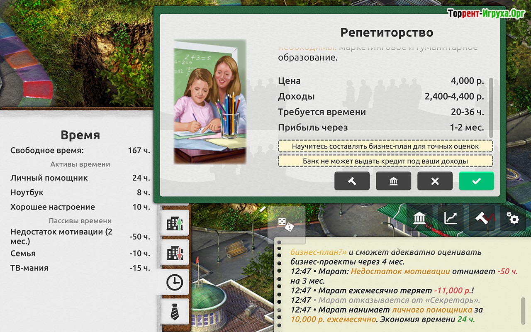Open the settings gear
531x332 pixels.
point(513,218)
